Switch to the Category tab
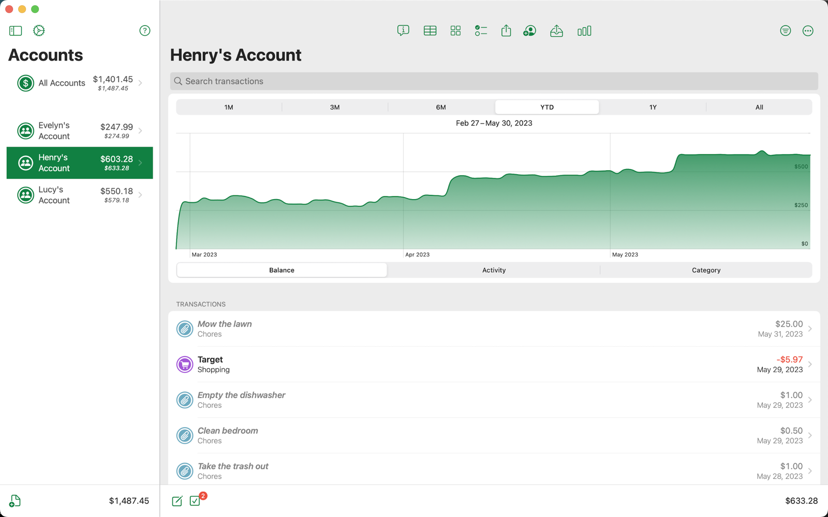 tap(706, 270)
